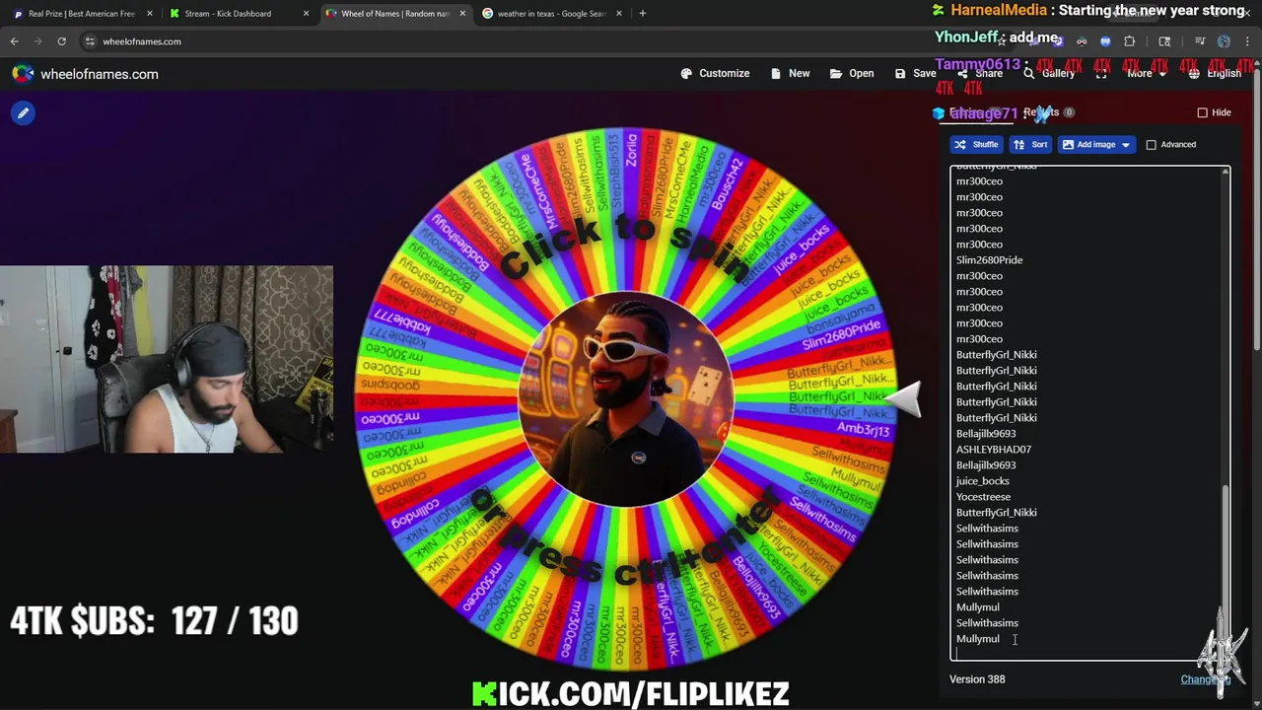Toggle fullscreen mode icon
The height and width of the screenshot is (710, 1262).
(x=1101, y=73)
